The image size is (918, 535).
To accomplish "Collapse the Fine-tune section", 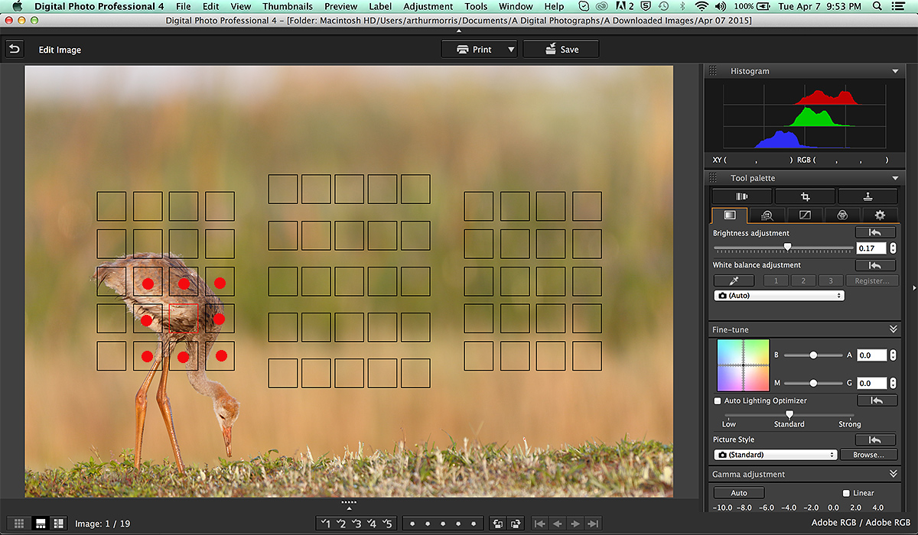I will (894, 329).
